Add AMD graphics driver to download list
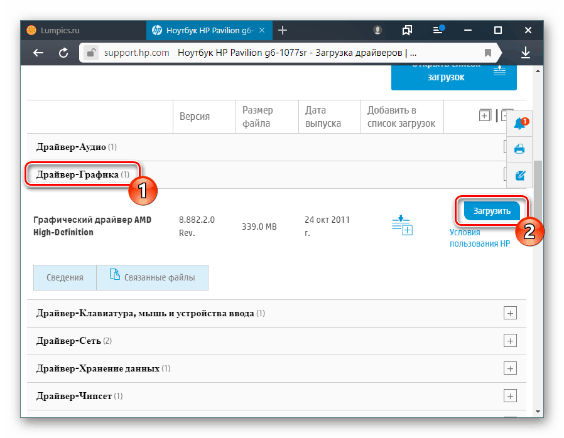564x438 pixels. (x=402, y=225)
